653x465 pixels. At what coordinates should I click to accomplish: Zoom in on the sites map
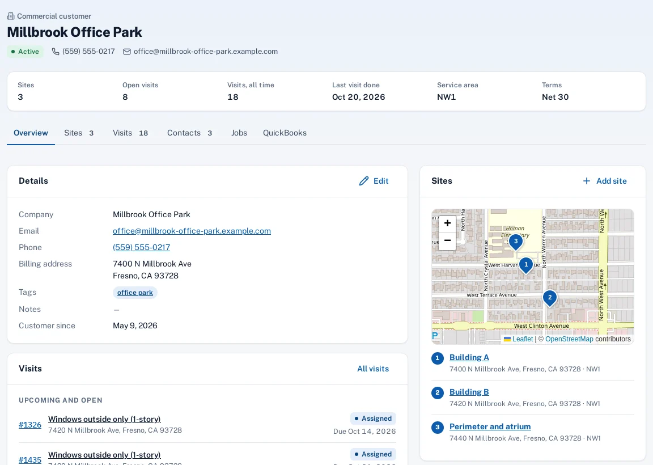[x=447, y=223]
